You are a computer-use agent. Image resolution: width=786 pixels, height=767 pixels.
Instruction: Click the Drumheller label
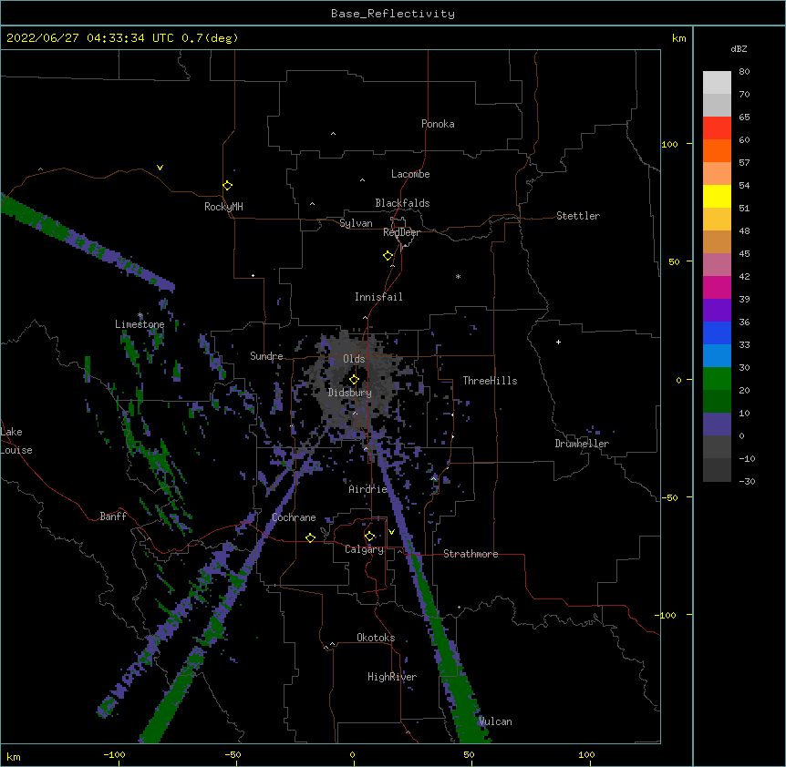click(x=582, y=444)
